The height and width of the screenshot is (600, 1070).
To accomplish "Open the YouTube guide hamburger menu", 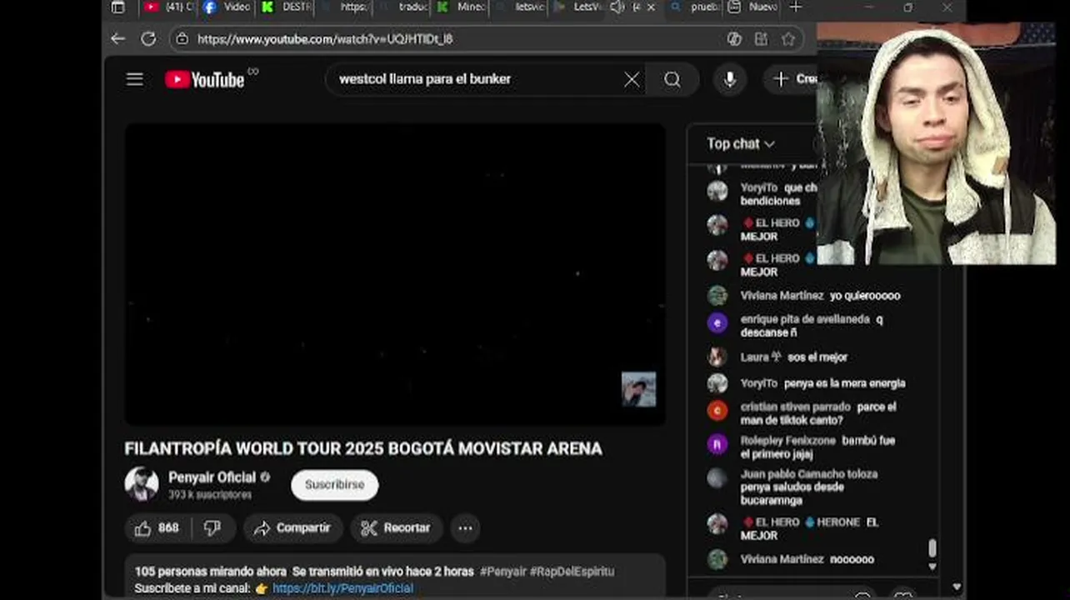I will 135,79.
